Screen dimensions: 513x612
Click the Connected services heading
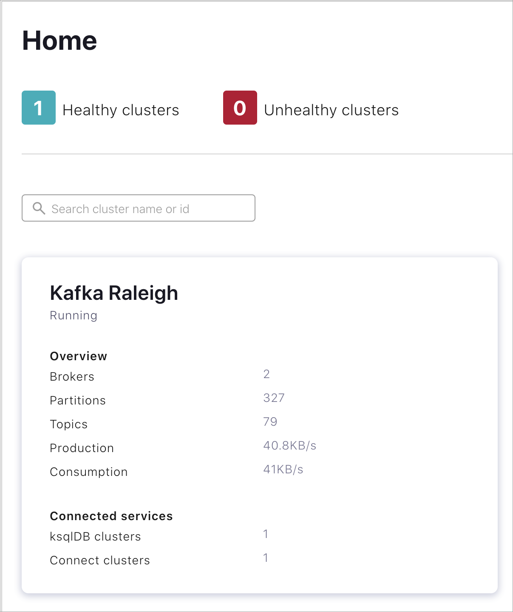click(x=111, y=516)
